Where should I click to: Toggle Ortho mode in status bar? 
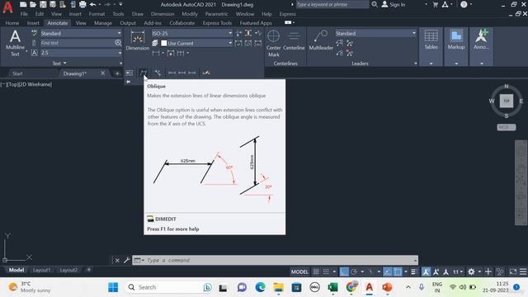coord(344,271)
